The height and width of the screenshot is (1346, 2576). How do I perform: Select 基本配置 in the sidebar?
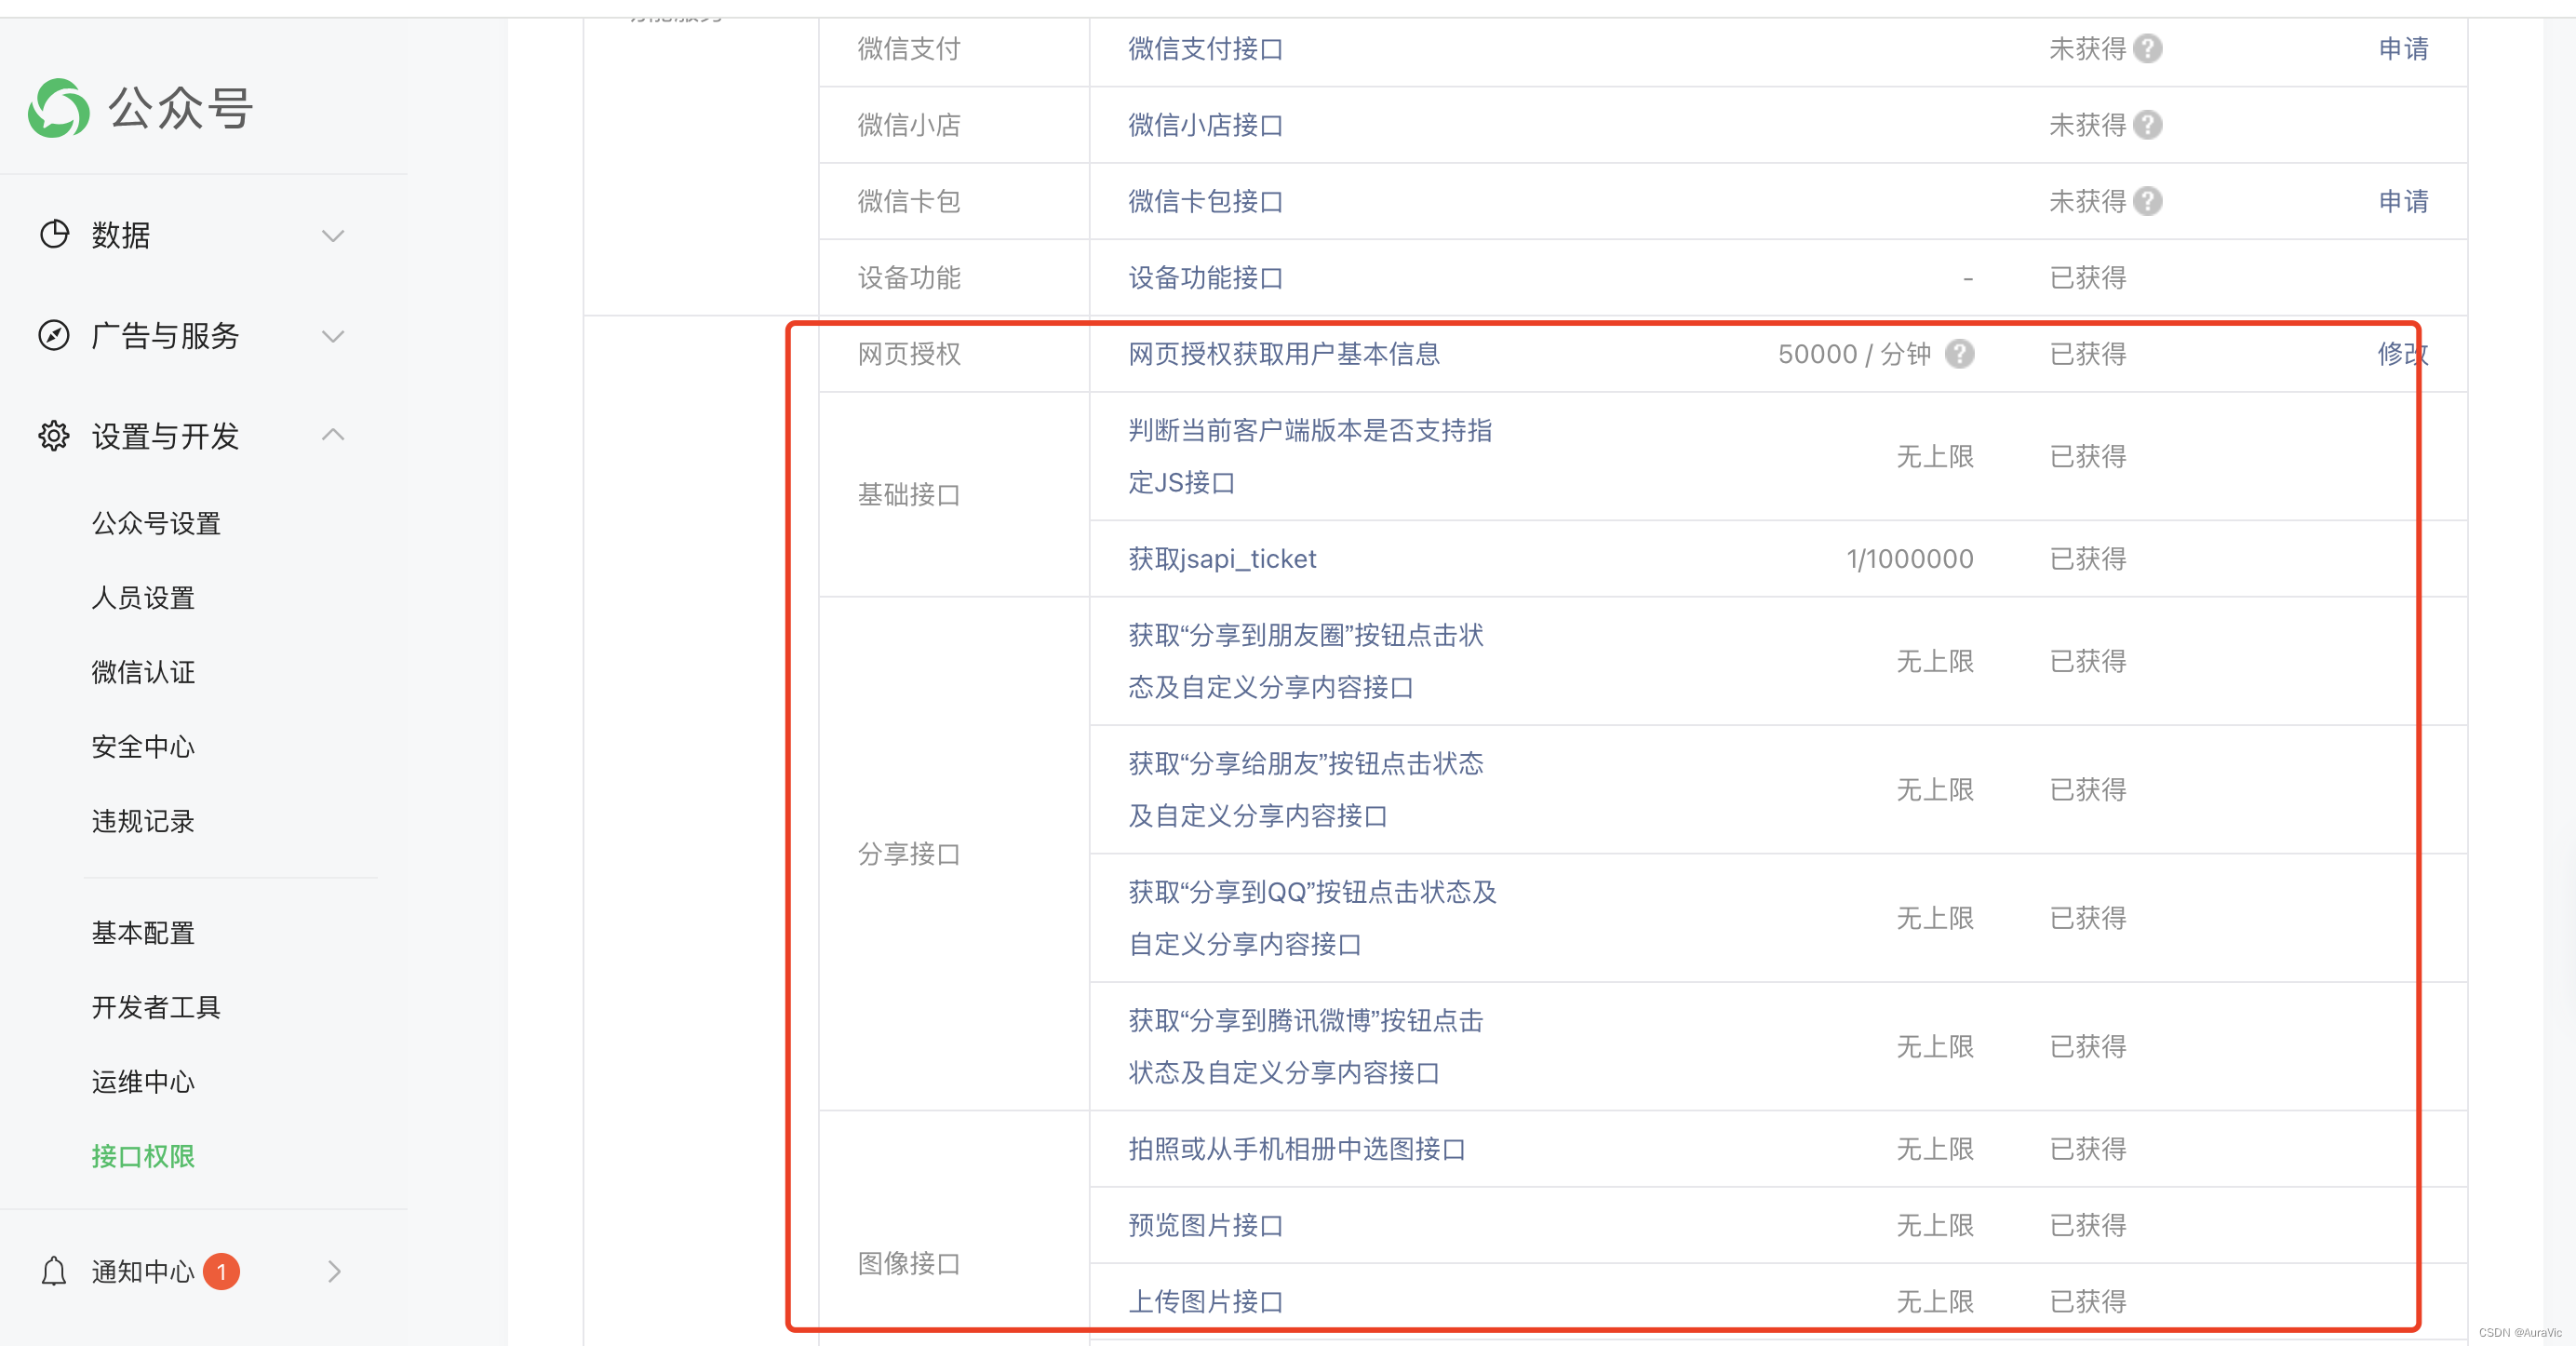(143, 932)
